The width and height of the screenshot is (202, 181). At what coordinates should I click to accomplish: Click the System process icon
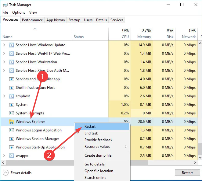point(12,105)
